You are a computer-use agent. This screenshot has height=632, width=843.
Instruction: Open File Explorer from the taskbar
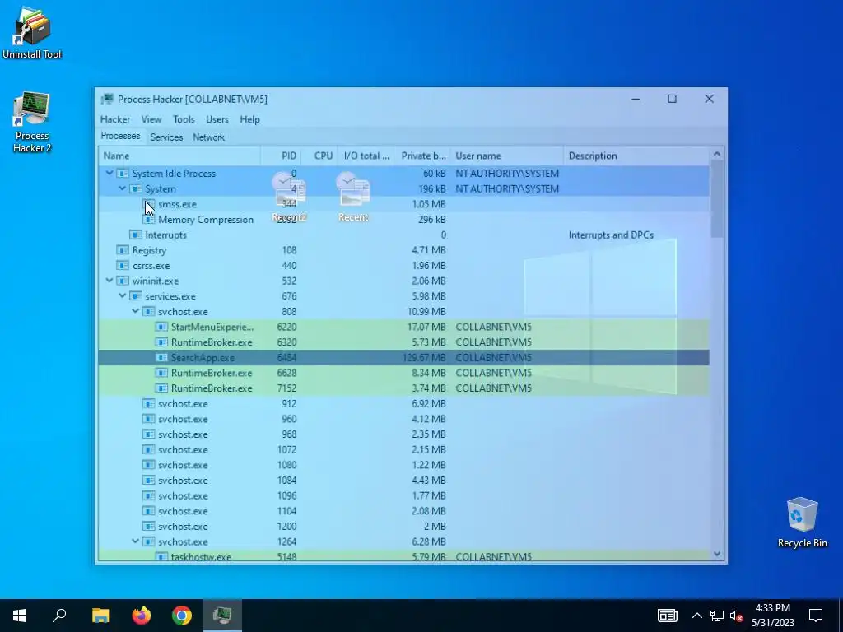pyautogui.click(x=101, y=616)
